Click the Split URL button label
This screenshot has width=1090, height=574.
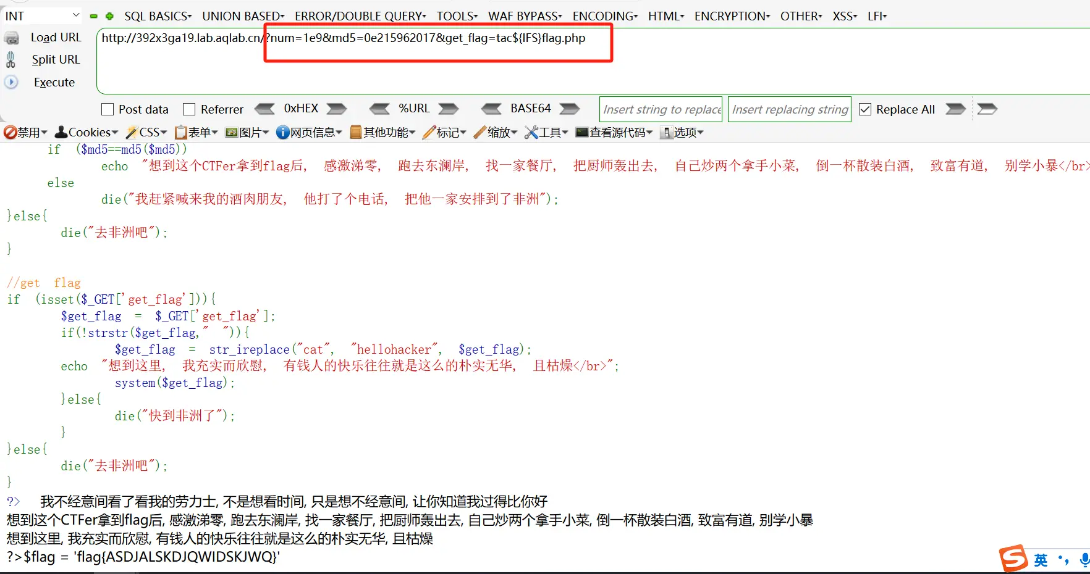point(56,60)
